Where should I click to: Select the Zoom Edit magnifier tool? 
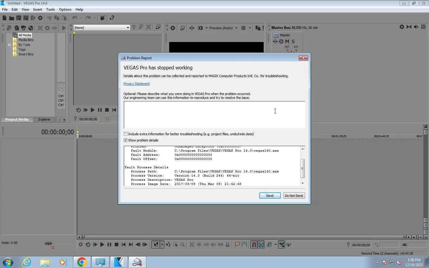click(182, 245)
